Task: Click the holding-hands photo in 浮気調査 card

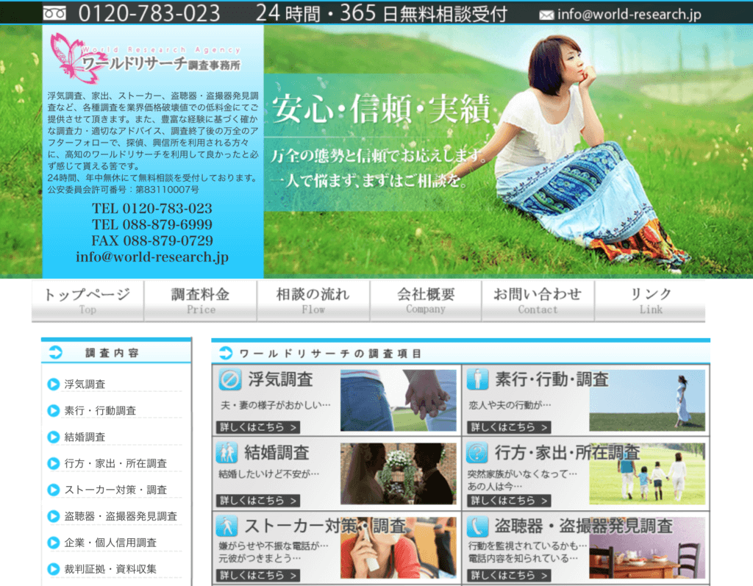Action: [x=398, y=400]
